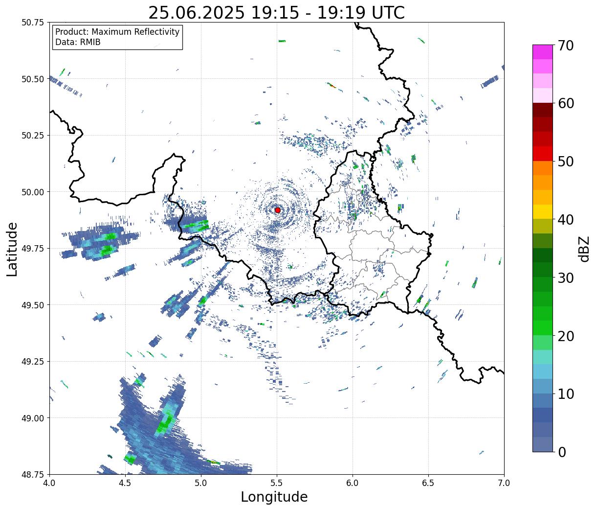Click the longitude tick label '4.5'

coord(125,483)
